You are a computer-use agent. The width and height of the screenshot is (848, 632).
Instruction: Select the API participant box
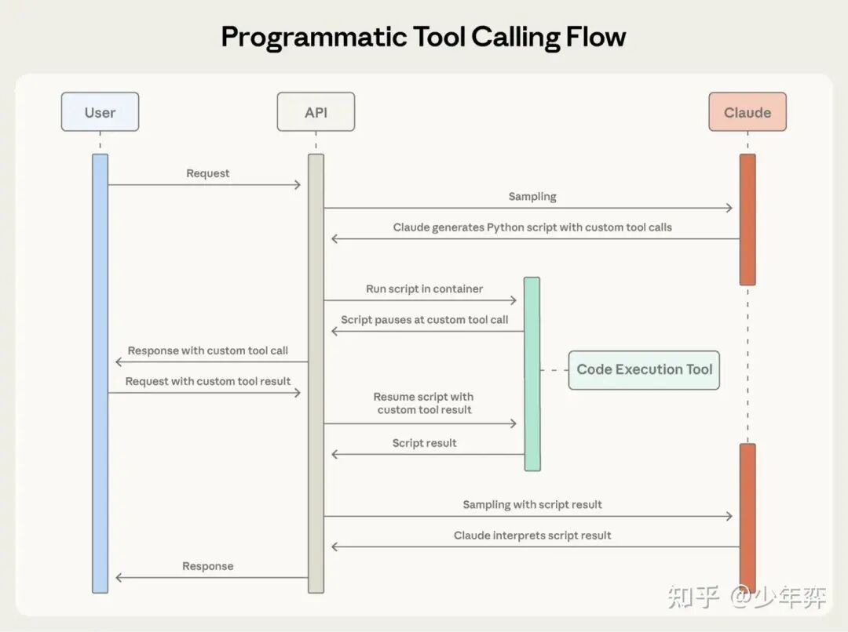(316, 112)
